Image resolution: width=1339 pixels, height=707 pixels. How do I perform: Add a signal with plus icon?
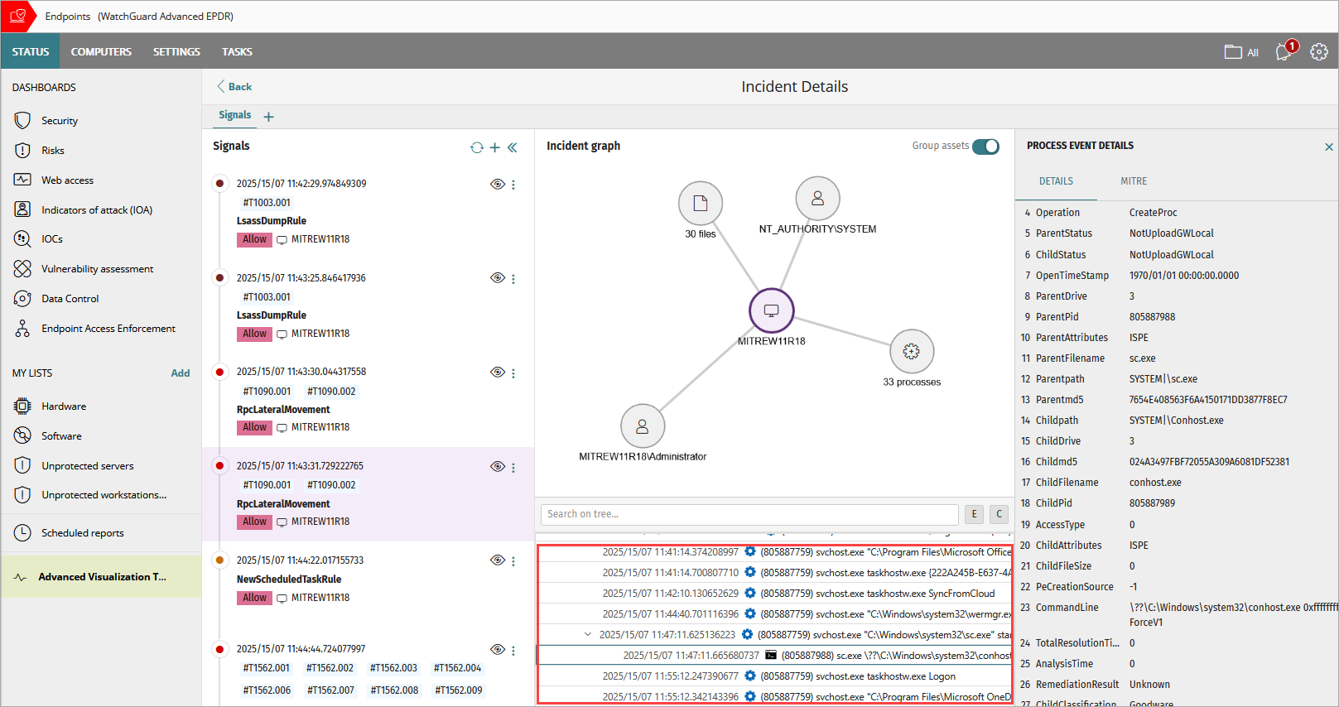[x=494, y=147]
